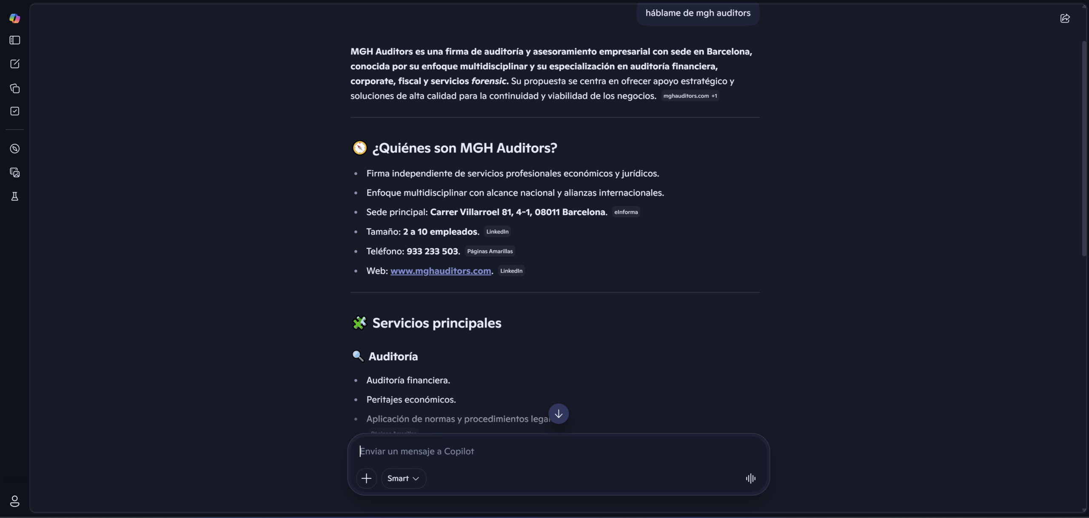Image resolution: width=1089 pixels, height=518 pixels.
Task: Open Copilot home via the Copilot logo
Action: tap(15, 18)
